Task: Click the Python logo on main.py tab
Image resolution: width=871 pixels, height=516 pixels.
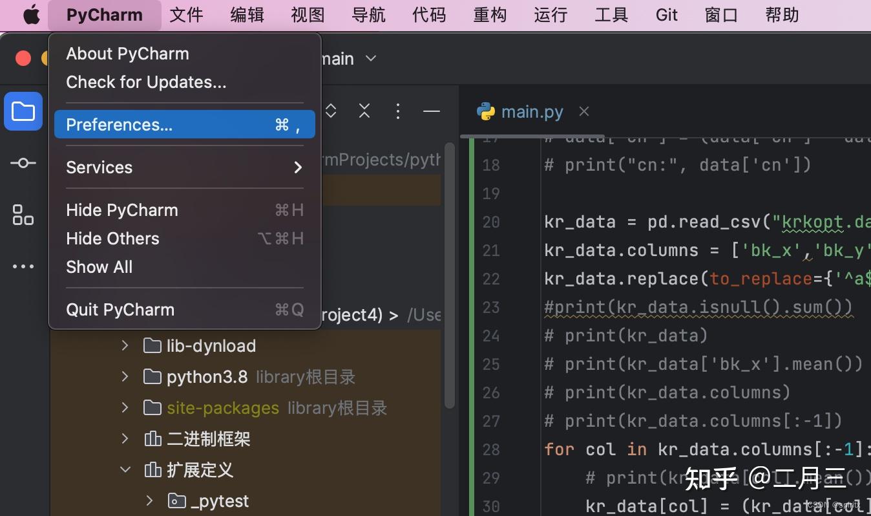Action: (x=487, y=111)
